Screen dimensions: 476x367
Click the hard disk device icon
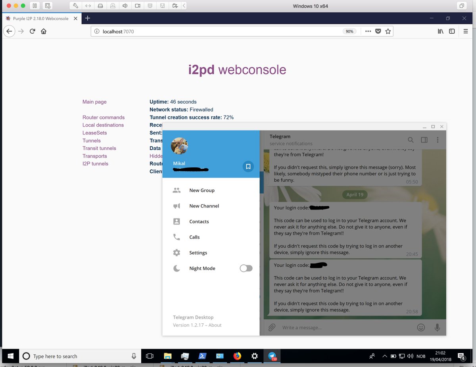[x=100, y=6]
